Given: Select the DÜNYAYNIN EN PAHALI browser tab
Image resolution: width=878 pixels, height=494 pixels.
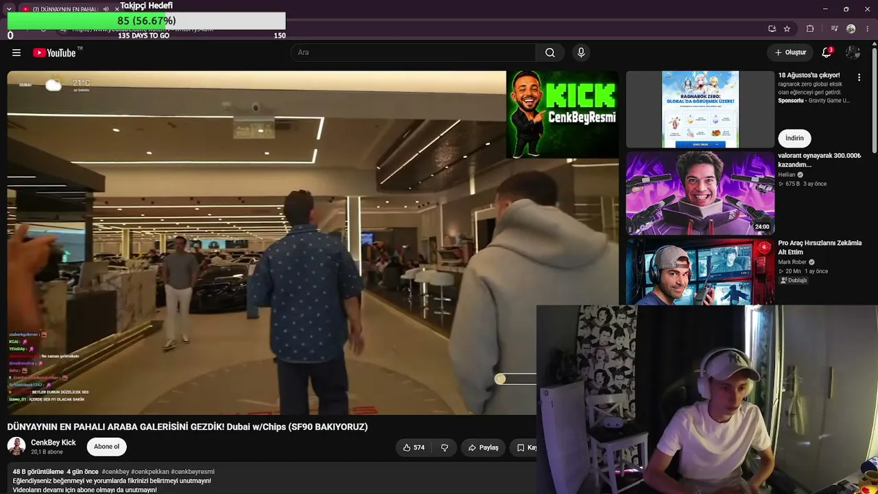Looking at the screenshot, I should coord(65,9).
